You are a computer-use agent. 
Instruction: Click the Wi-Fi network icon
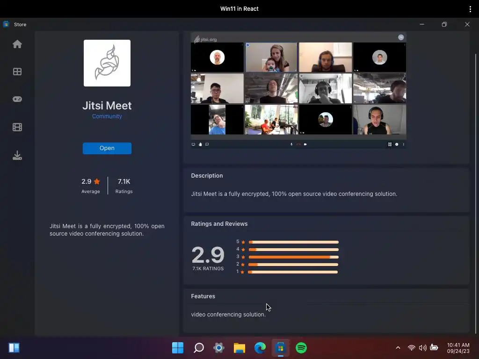(412, 348)
